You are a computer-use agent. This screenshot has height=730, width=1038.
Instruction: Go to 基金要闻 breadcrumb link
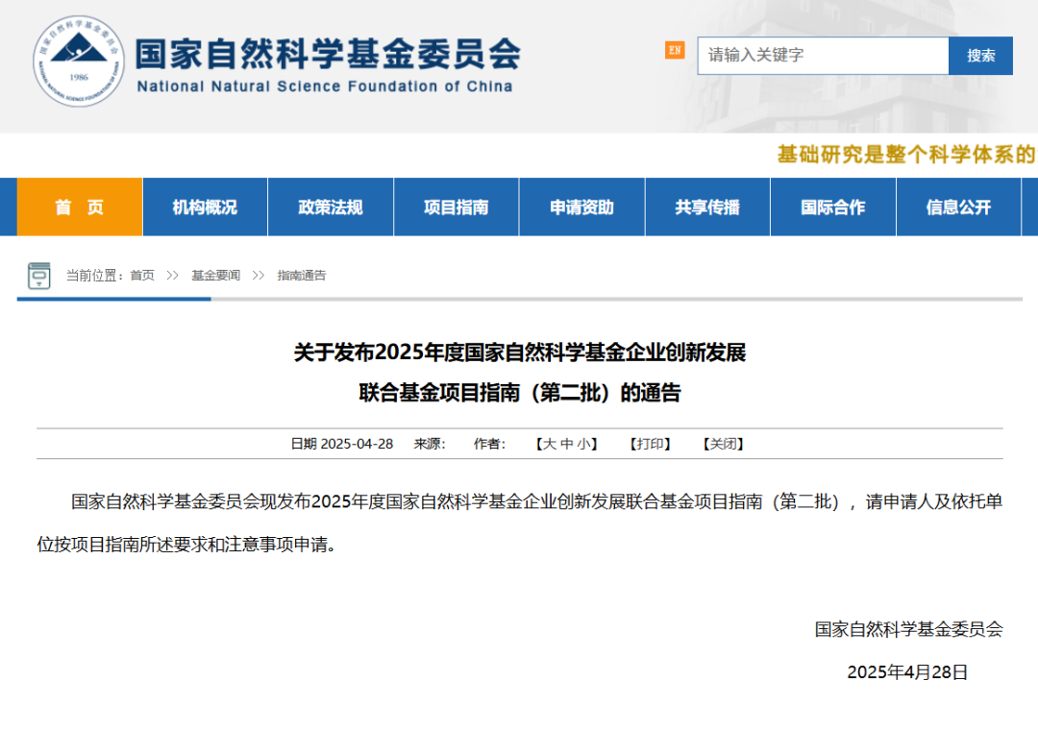tap(216, 276)
